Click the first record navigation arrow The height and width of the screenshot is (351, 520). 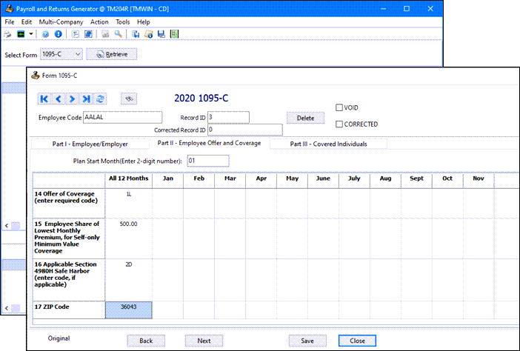[44, 98]
